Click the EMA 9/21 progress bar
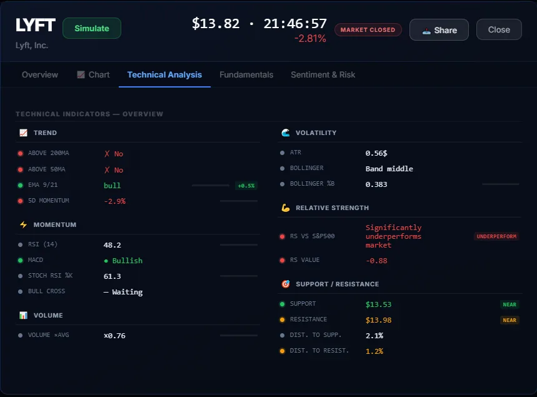This screenshot has width=537, height=397. pyautogui.click(x=210, y=185)
